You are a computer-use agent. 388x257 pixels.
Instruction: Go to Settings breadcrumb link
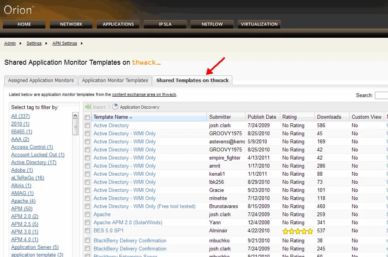[x=34, y=43]
